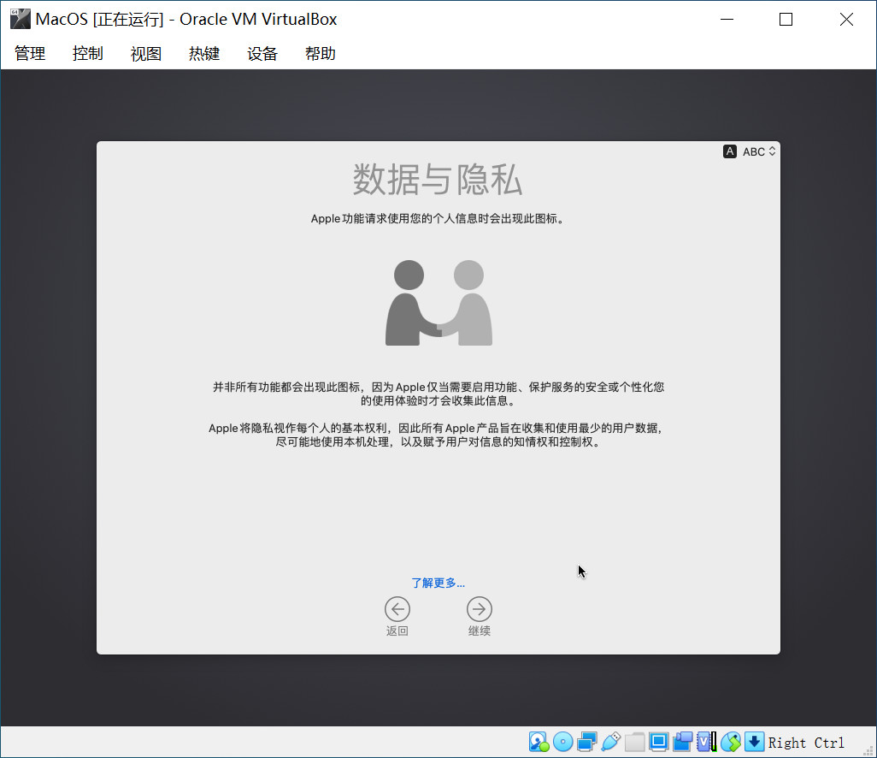Image resolution: width=877 pixels, height=758 pixels.
Task: Click the display settings status icon
Action: tap(658, 743)
